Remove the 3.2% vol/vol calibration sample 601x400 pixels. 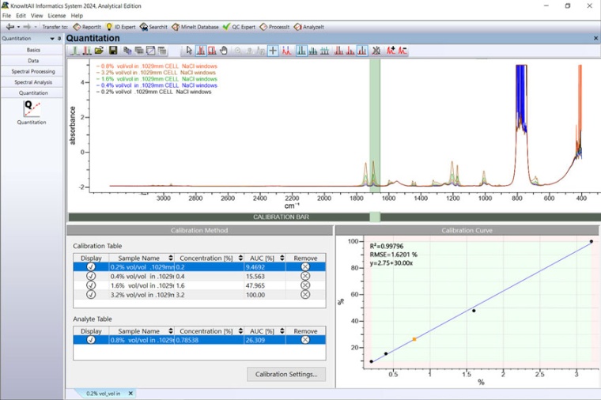(x=305, y=295)
